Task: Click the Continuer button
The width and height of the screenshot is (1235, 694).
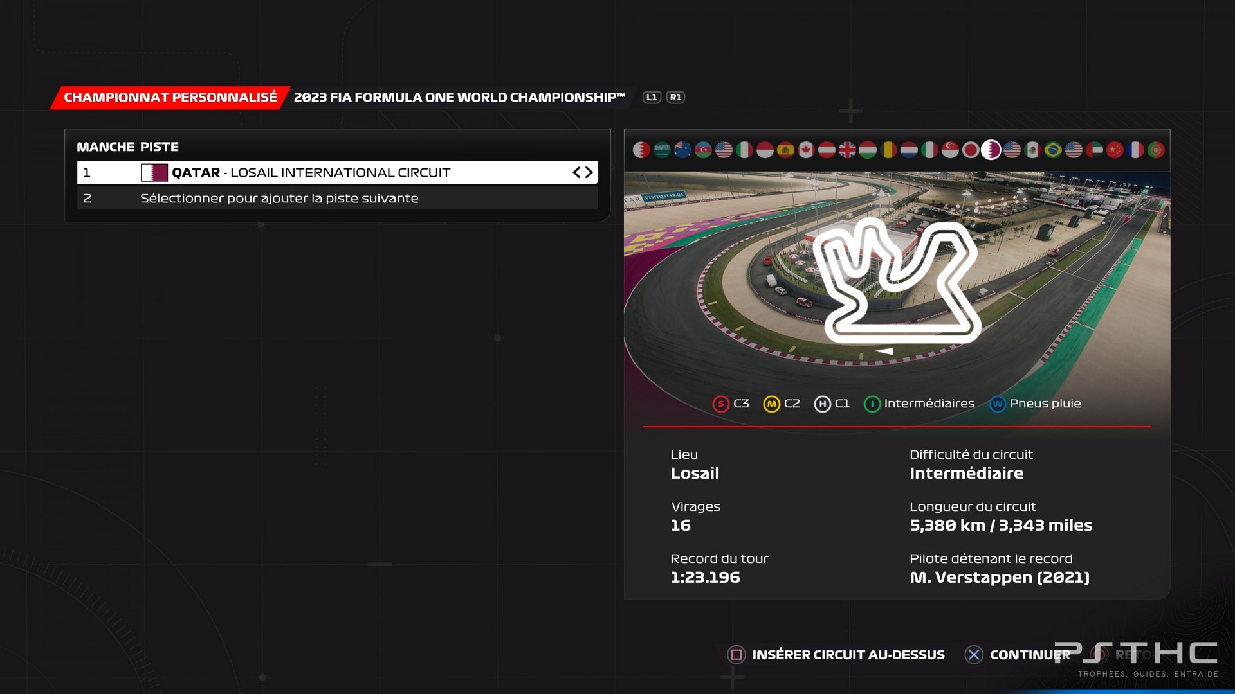Action: click(1018, 655)
